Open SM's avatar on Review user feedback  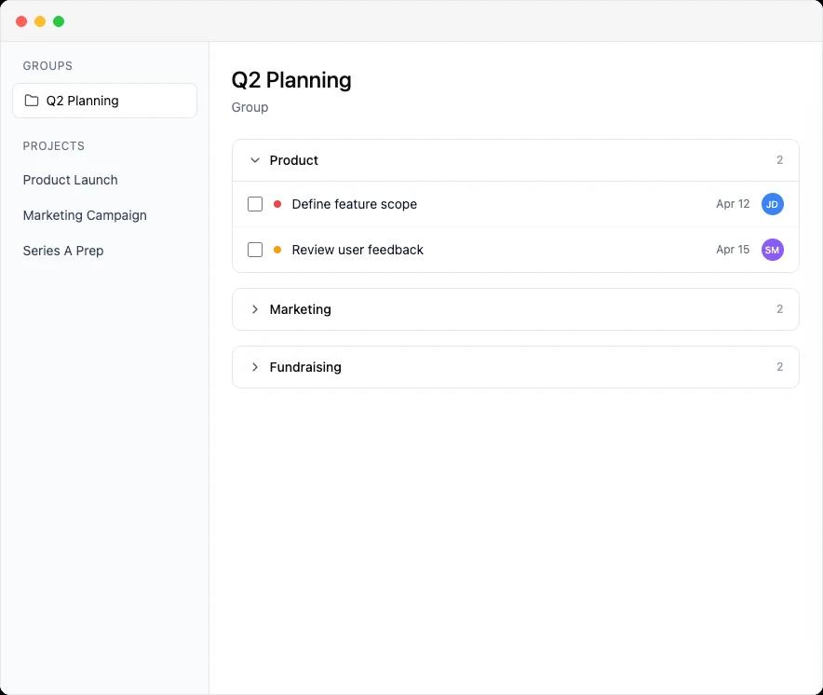point(773,250)
